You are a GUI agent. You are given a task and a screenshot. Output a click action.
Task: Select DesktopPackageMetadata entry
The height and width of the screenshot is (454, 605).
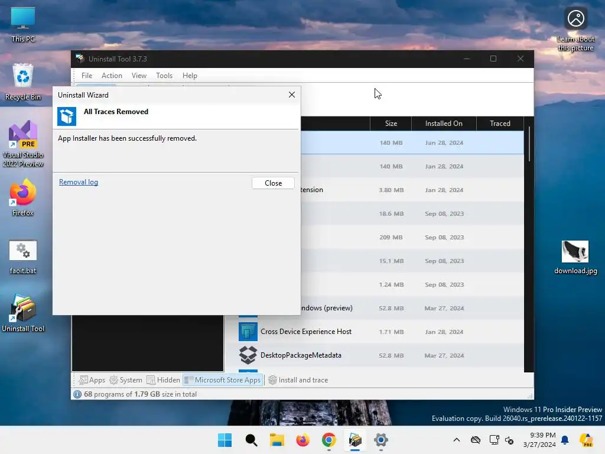click(374, 355)
